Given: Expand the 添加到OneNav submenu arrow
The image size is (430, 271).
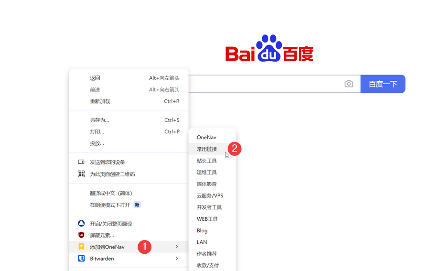Looking at the screenshot, I should point(177,247).
